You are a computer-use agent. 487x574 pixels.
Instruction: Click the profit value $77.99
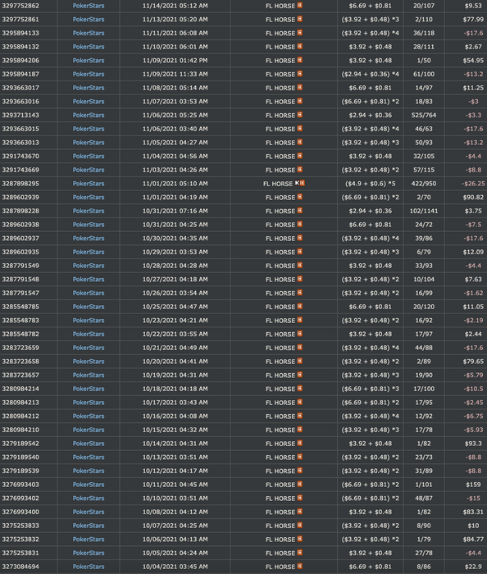(473, 20)
